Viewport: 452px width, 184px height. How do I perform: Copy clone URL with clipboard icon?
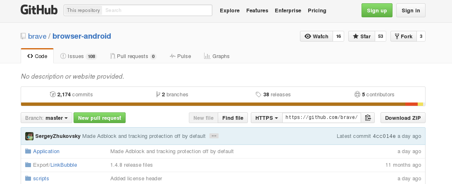(368, 118)
